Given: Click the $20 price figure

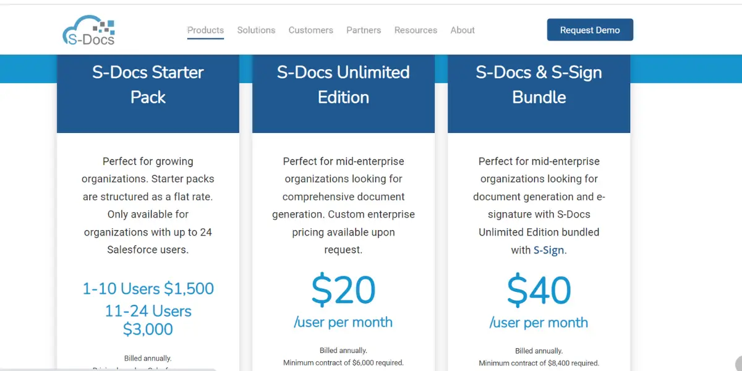Looking at the screenshot, I should pos(343,290).
